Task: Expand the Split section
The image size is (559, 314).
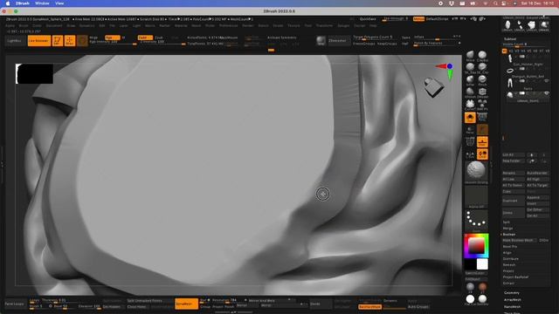Action: [507, 222]
